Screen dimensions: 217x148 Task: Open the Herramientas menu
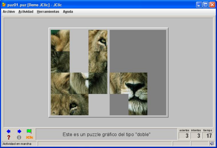coord(48,12)
